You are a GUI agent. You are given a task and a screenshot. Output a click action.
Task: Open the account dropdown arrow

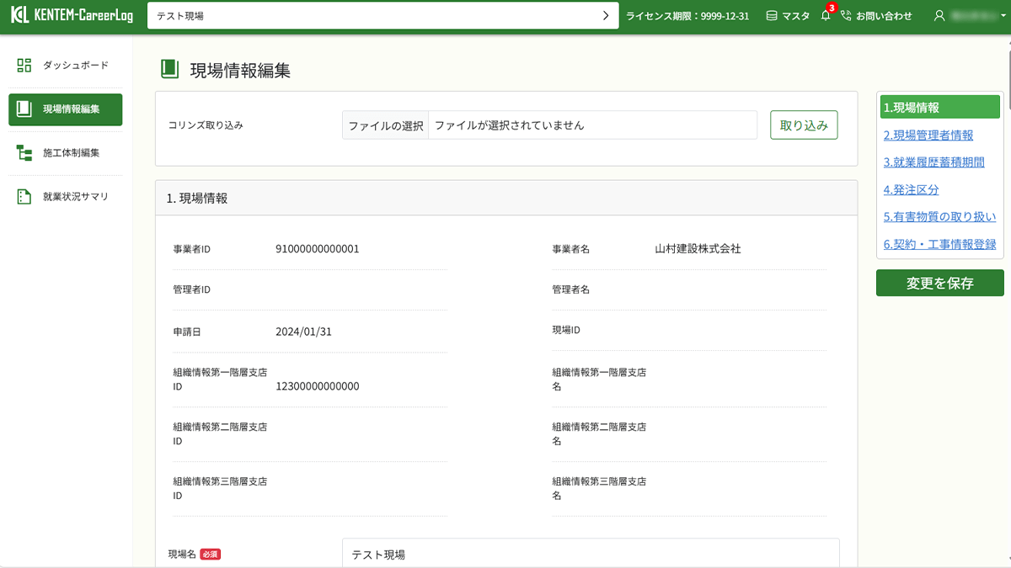tap(1003, 14)
